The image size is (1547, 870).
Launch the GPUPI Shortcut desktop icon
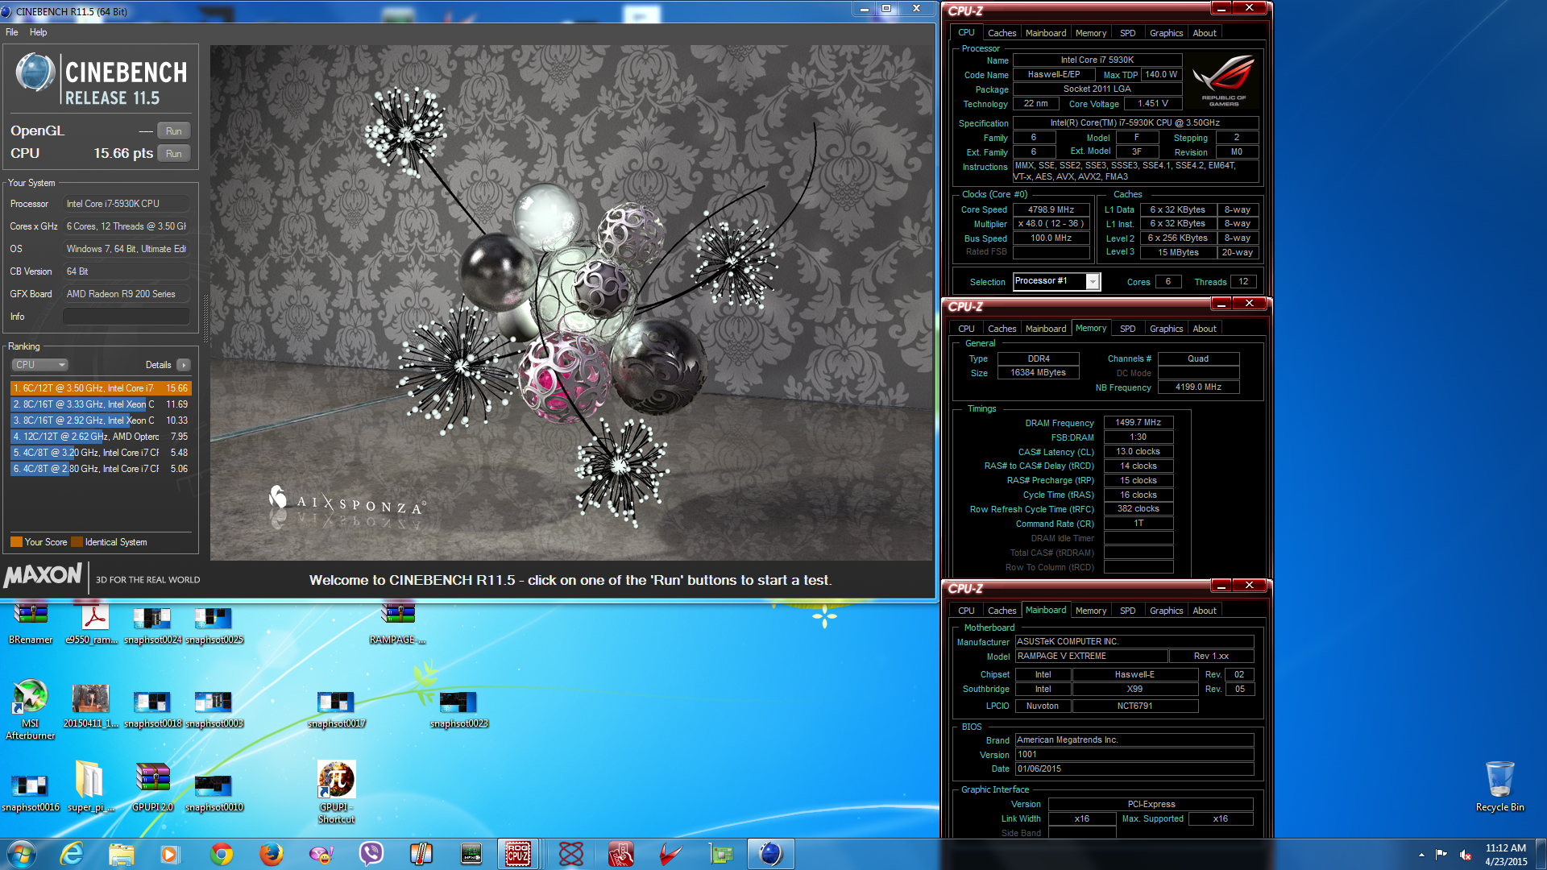(336, 791)
